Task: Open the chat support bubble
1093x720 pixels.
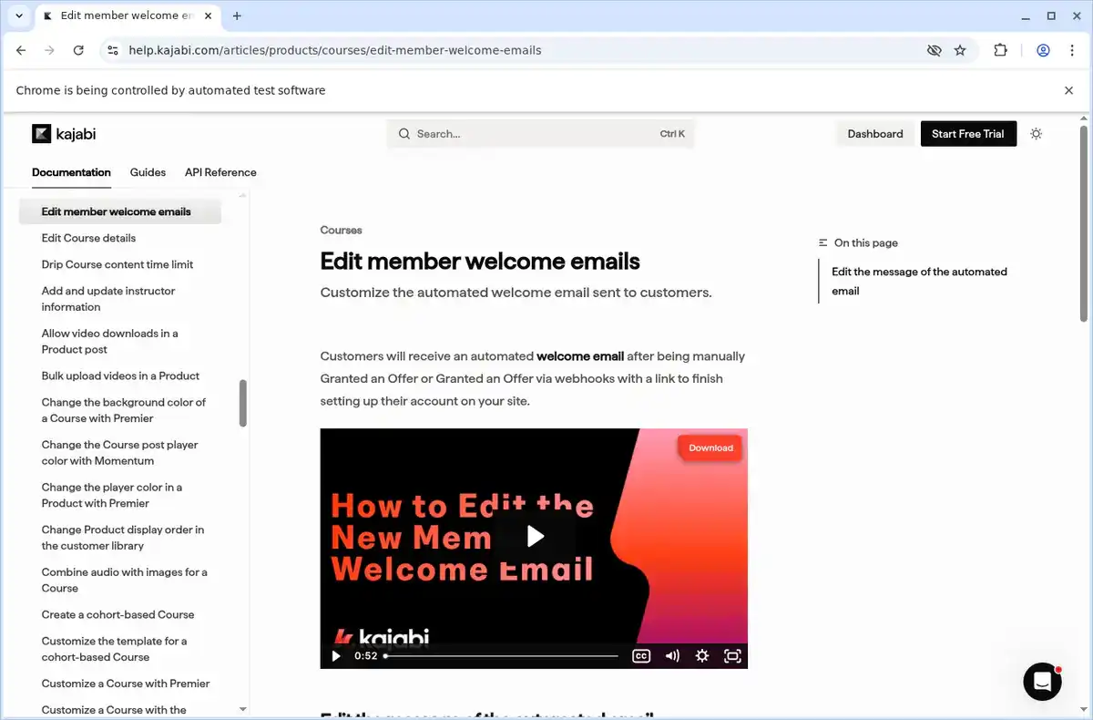Action: 1042,682
